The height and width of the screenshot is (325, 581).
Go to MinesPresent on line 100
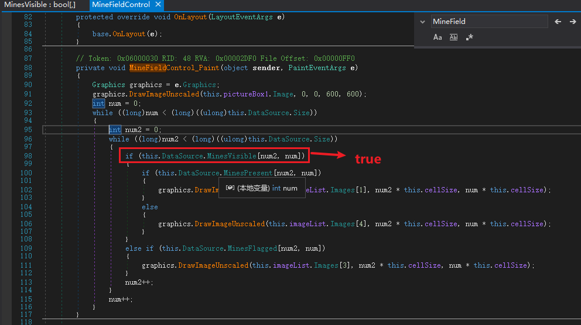point(248,173)
